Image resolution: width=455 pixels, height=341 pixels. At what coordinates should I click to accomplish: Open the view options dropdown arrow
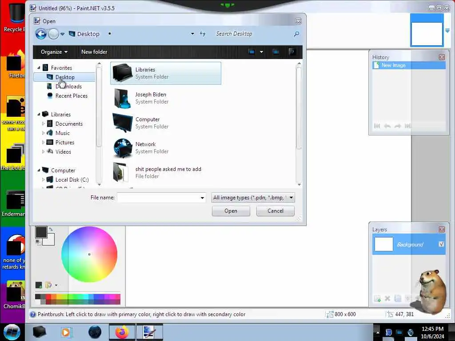pos(261,52)
